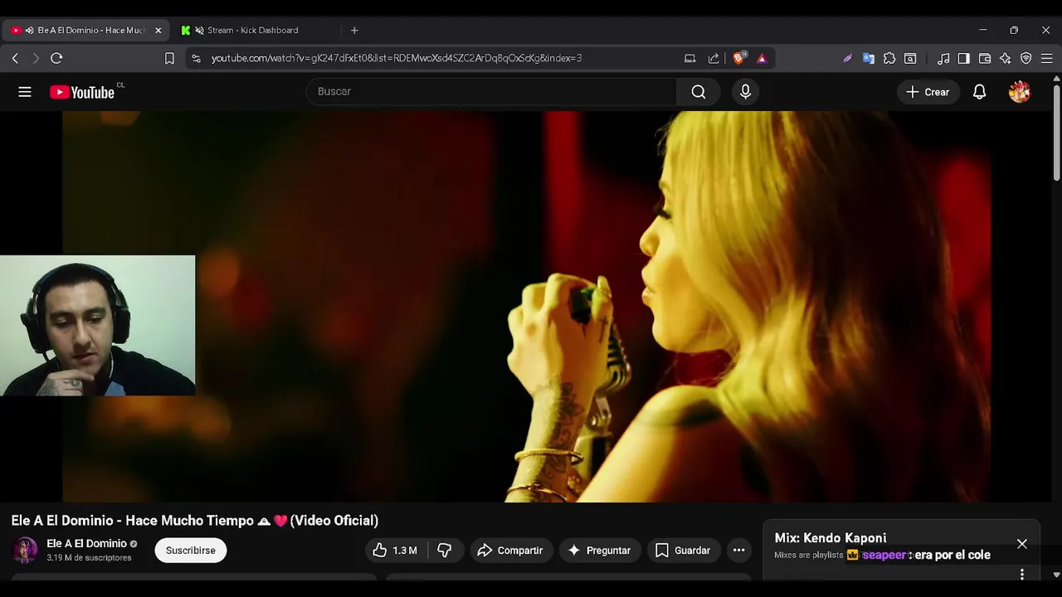Like the video (1.3 M)
The height and width of the screenshot is (597, 1062).
[395, 551]
